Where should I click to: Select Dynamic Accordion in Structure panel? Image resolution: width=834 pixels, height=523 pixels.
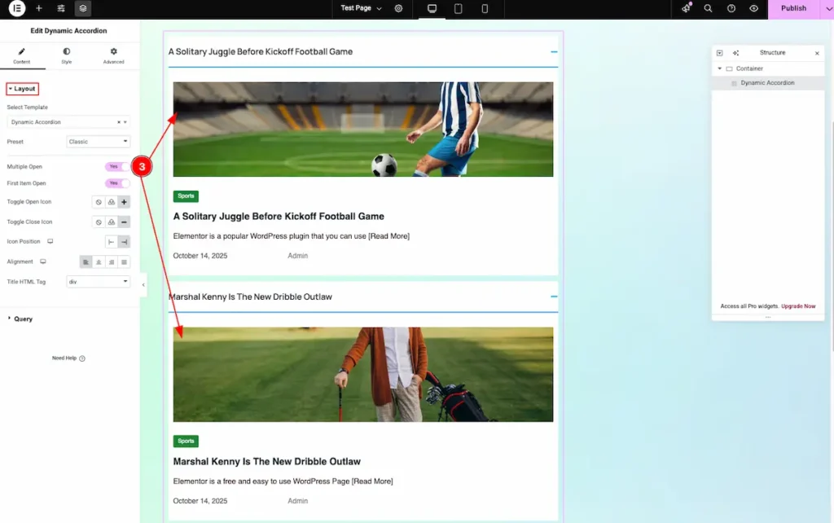(x=767, y=83)
